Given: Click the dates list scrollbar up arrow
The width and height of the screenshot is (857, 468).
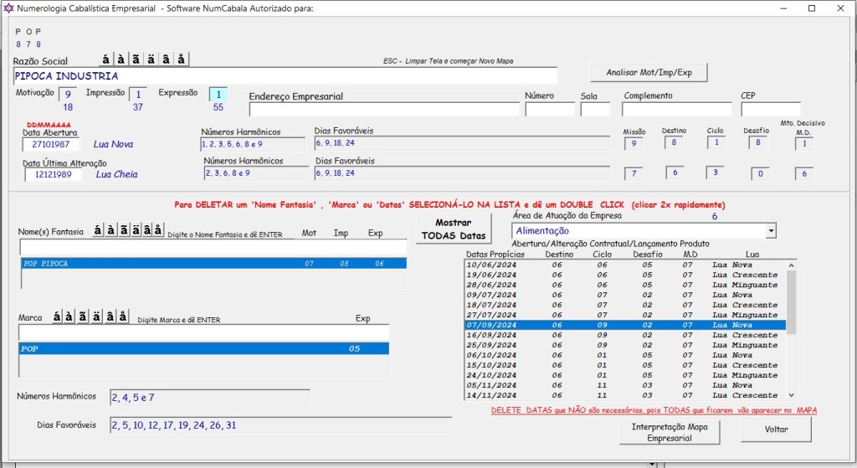Looking at the screenshot, I should 792,265.
